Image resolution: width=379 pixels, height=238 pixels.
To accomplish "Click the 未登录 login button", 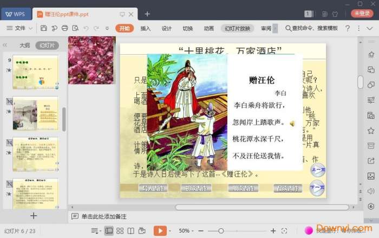I will click(x=362, y=14).
